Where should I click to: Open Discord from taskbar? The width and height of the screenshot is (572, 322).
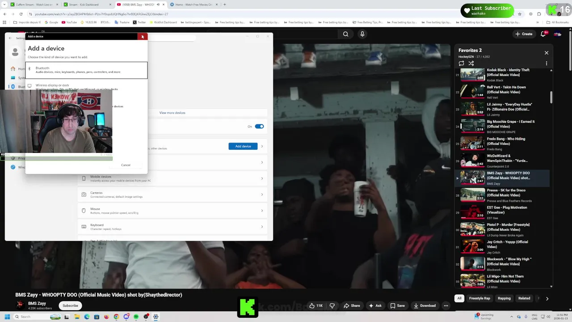coord(126,317)
